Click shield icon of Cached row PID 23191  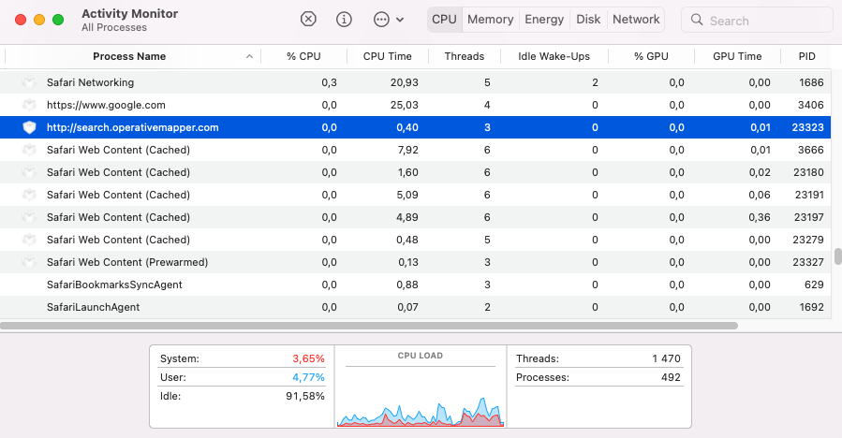click(x=30, y=195)
